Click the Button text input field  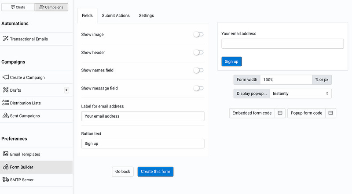[x=143, y=144]
